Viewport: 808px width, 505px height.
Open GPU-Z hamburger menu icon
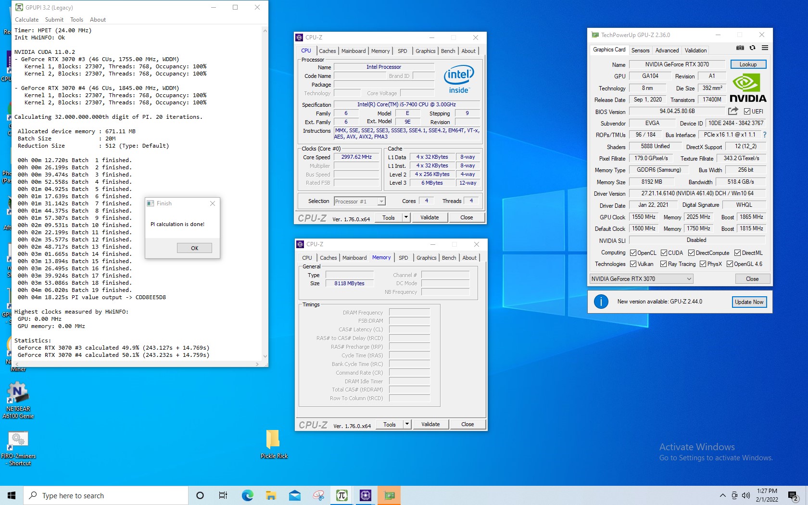765,48
